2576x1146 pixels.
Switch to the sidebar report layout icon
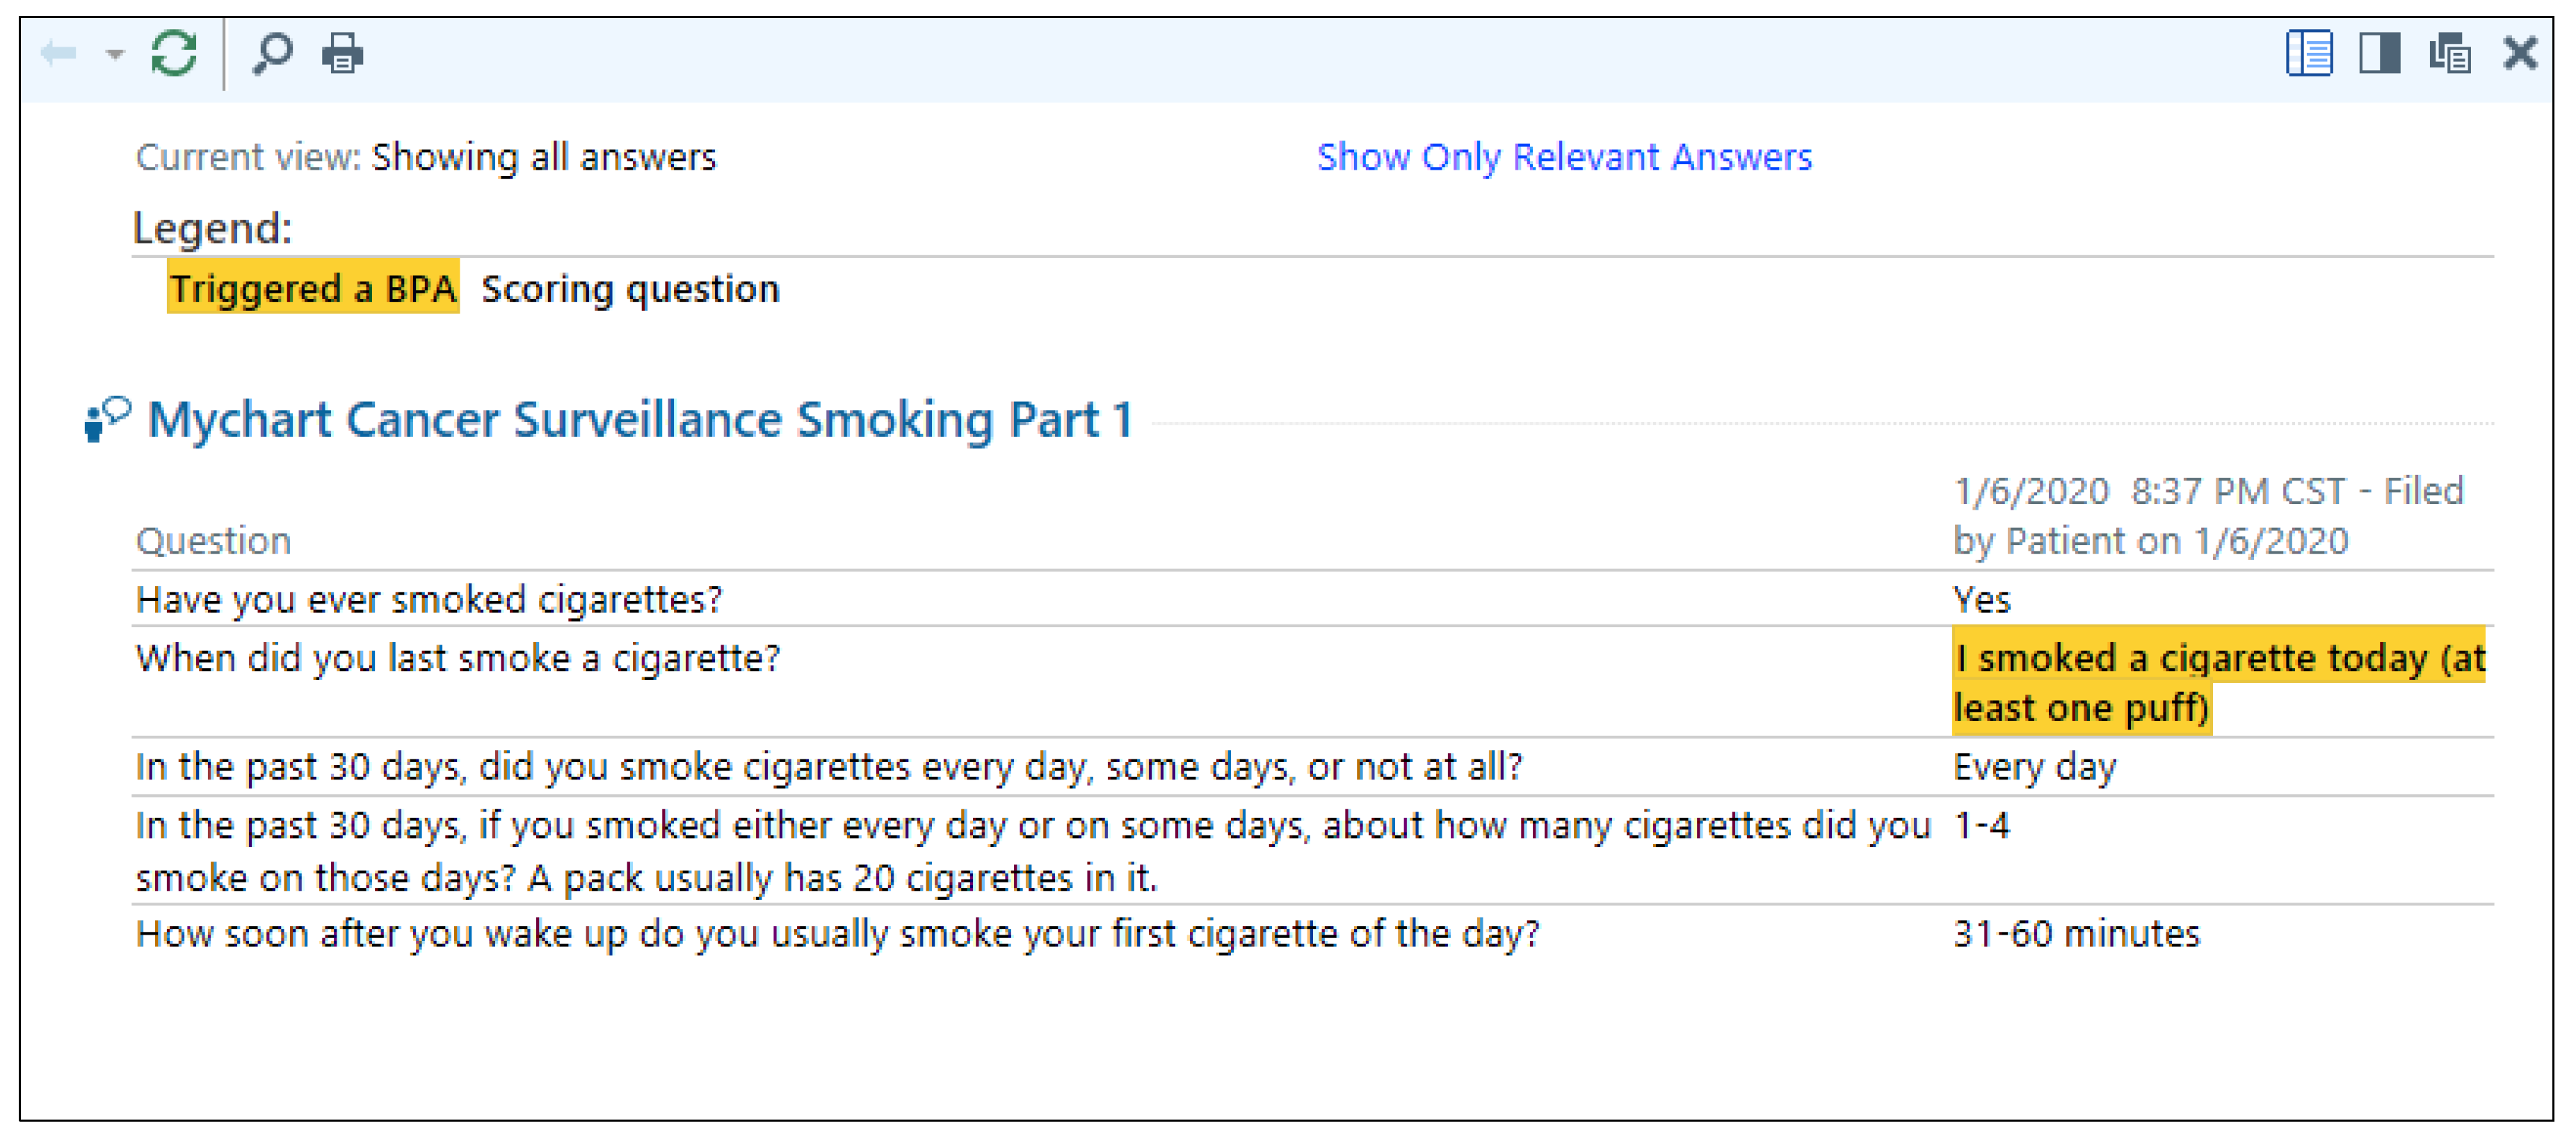tap(2309, 53)
